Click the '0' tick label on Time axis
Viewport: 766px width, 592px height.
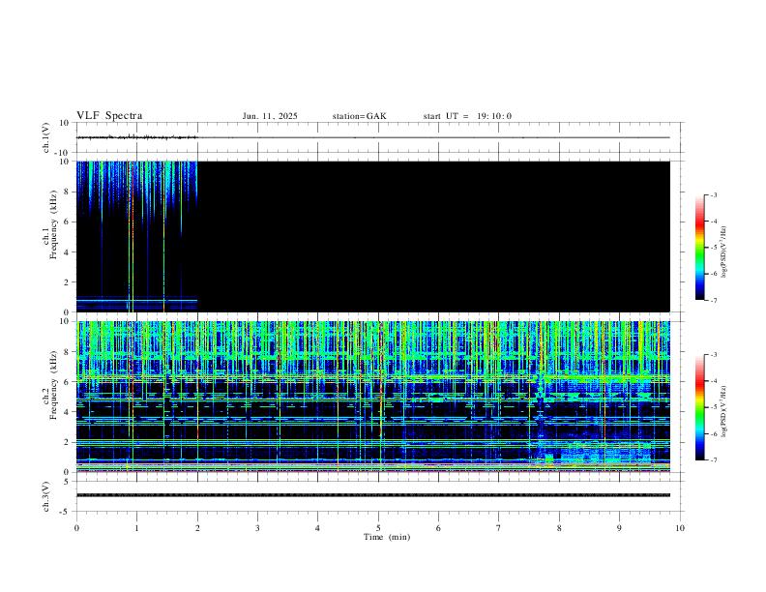point(76,528)
